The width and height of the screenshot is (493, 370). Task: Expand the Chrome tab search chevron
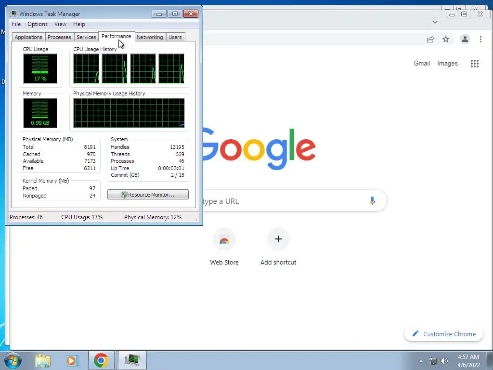pos(435,22)
